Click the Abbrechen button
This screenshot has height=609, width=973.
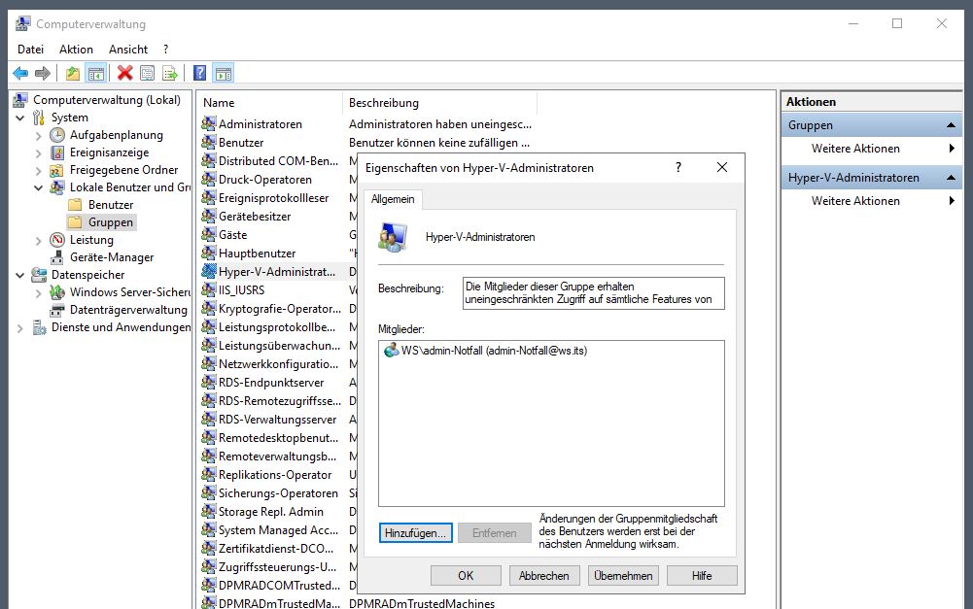544,576
